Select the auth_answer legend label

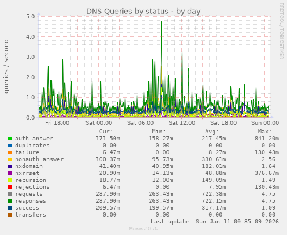(34, 139)
